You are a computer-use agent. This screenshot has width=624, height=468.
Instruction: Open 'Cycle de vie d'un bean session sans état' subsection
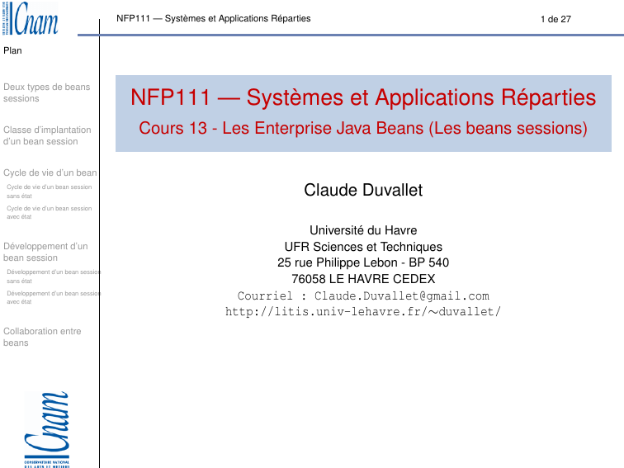(x=49, y=191)
